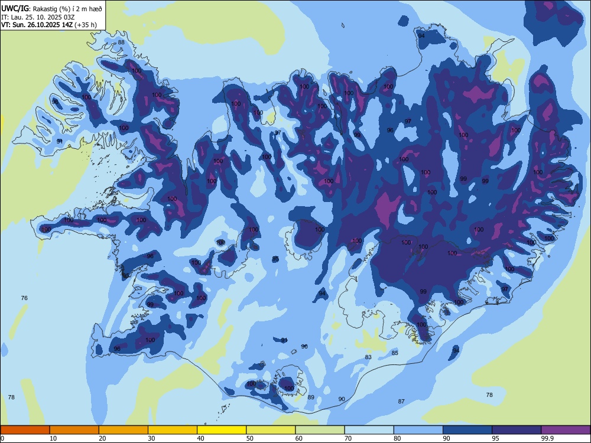Click the '70' tick label on the legend scale
This screenshot has width=591, height=443.
click(x=348, y=438)
